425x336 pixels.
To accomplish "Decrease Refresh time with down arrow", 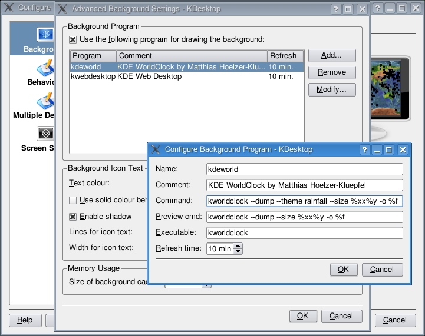I will coord(238,251).
